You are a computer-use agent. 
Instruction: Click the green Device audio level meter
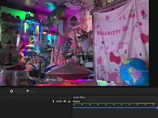point(114,103)
